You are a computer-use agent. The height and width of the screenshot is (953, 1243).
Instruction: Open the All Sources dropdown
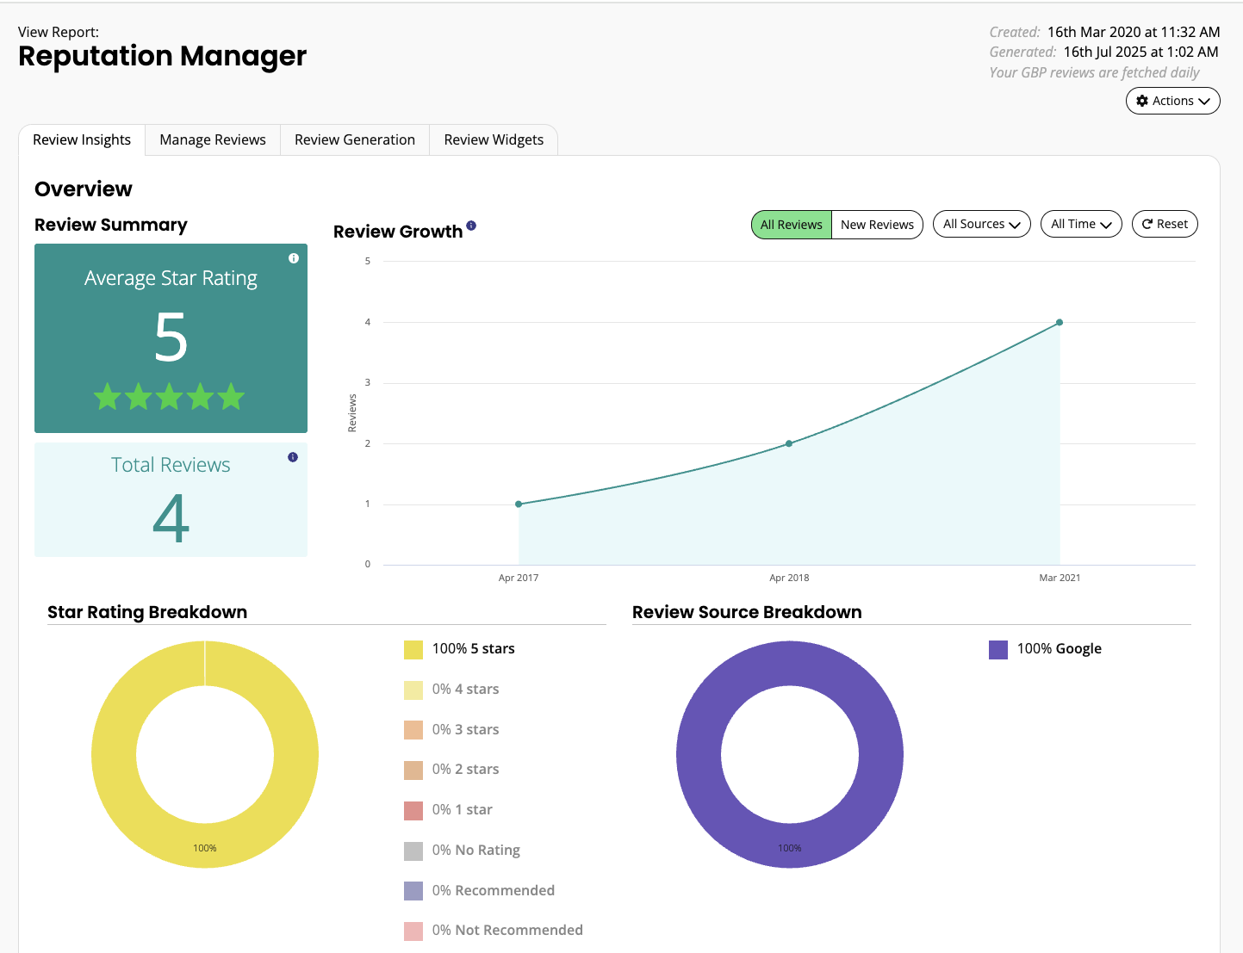point(981,224)
